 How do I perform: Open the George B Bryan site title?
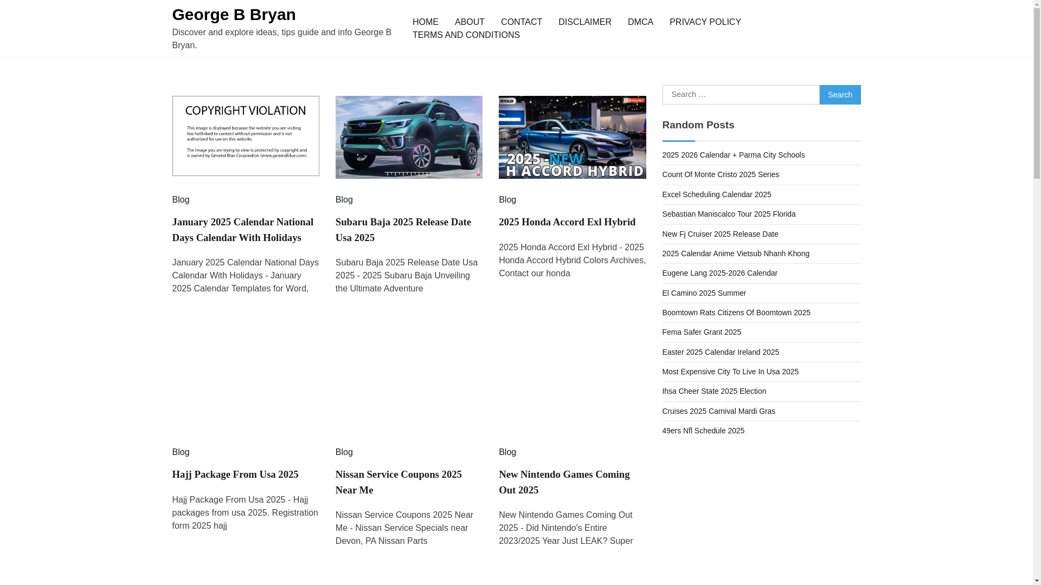tap(234, 15)
